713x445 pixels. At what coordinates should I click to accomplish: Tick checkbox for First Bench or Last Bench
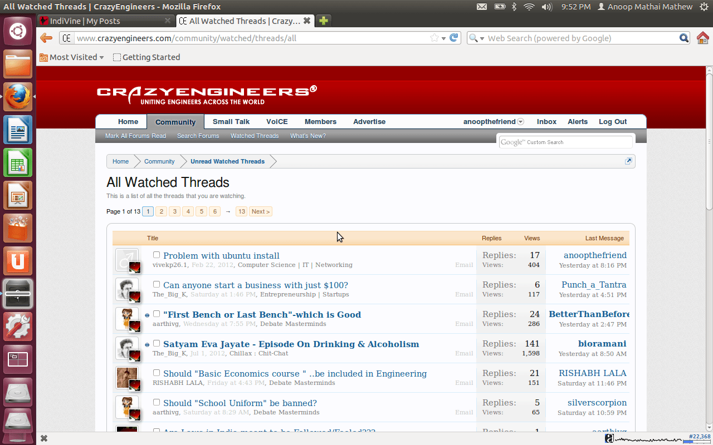(157, 314)
